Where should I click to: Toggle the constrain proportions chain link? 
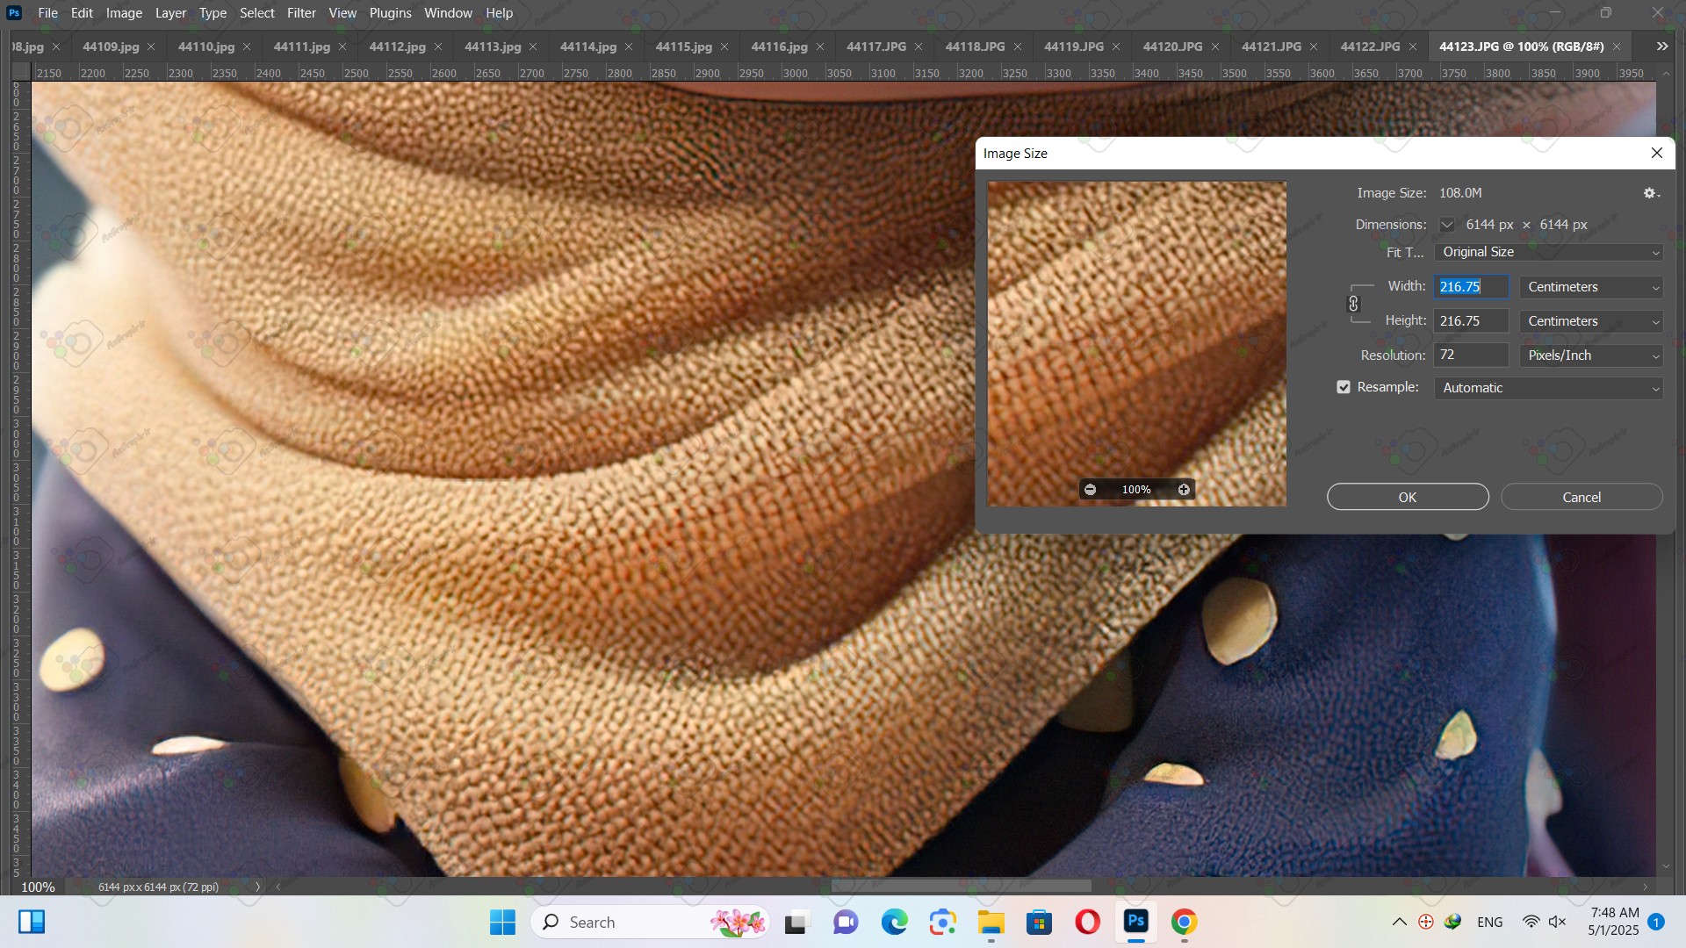pyautogui.click(x=1353, y=304)
